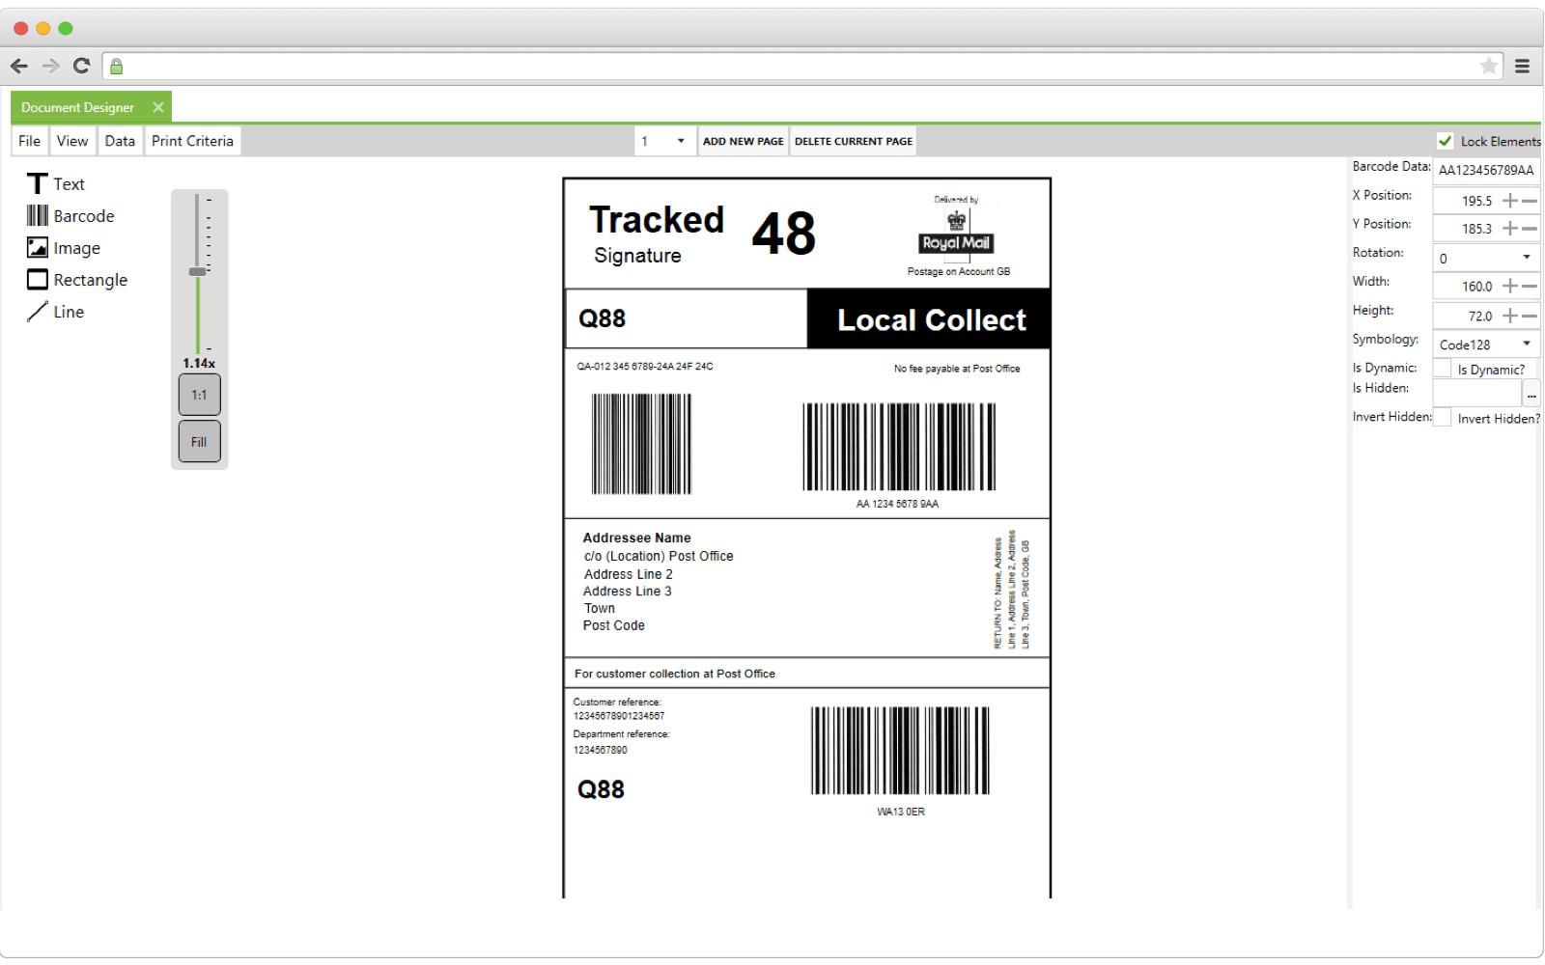
Task: Open Rotation dropdown
Action: click(x=1527, y=258)
